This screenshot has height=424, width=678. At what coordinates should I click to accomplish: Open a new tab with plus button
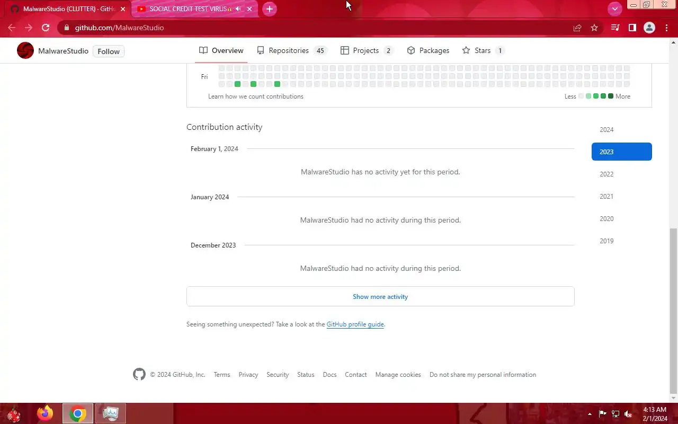coord(270,9)
